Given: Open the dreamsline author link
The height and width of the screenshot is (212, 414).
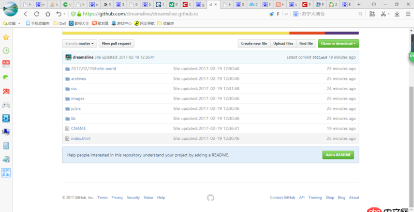Looking at the screenshot, I should point(83,57).
